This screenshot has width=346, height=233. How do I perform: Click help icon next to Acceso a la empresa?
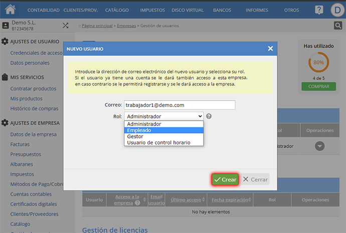[137, 203]
